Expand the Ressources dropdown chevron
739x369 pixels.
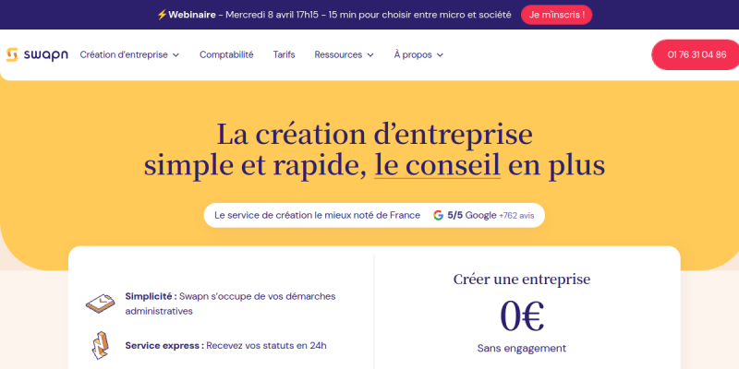coord(370,55)
